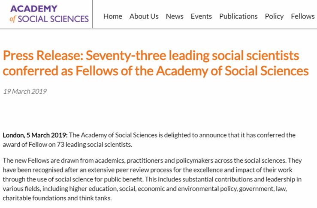This screenshot has width=317, height=208.
Task: Click the sentence 'award of Fellow on 73 leading'
Action: click(67, 145)
